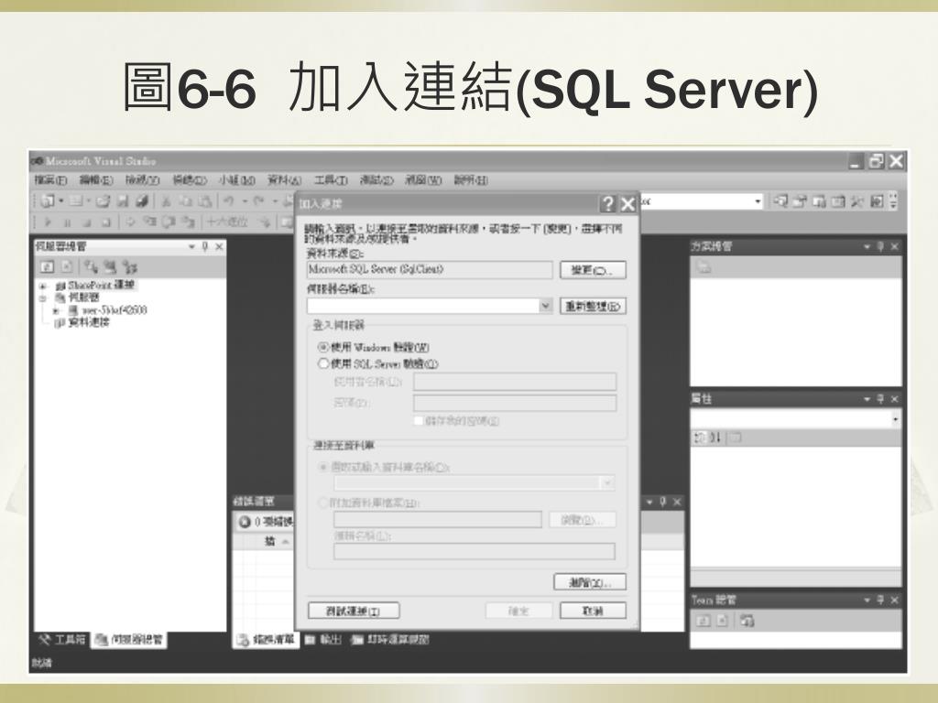Pin the 伺服器總管 panel with pushpin icon
Screen dimensions: 938x703
[205, 246]
